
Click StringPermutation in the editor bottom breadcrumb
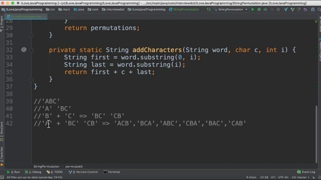pyautogui.click(x=46, y=166)
